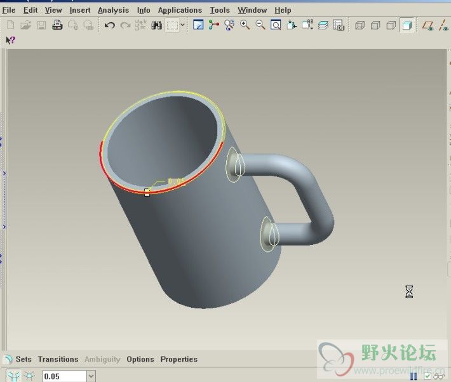Open the Saved View List
The image size is (451, 382).
pyautogui.click(x=307, y=25)
